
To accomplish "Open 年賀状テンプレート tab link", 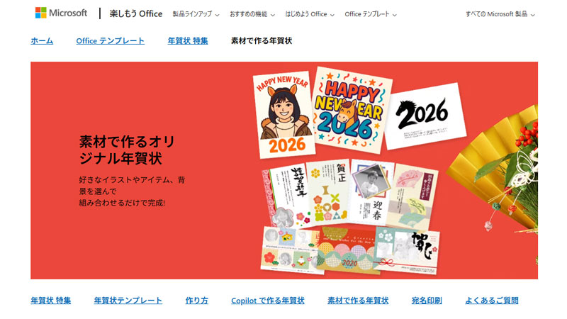I will [128, 301].
